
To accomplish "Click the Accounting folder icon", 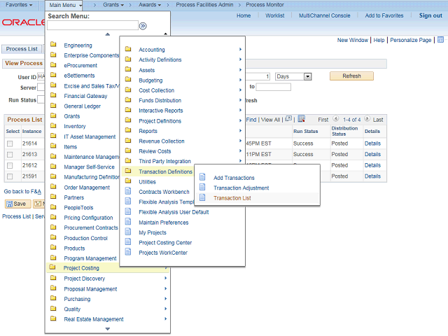I will [x=128, y=50].
